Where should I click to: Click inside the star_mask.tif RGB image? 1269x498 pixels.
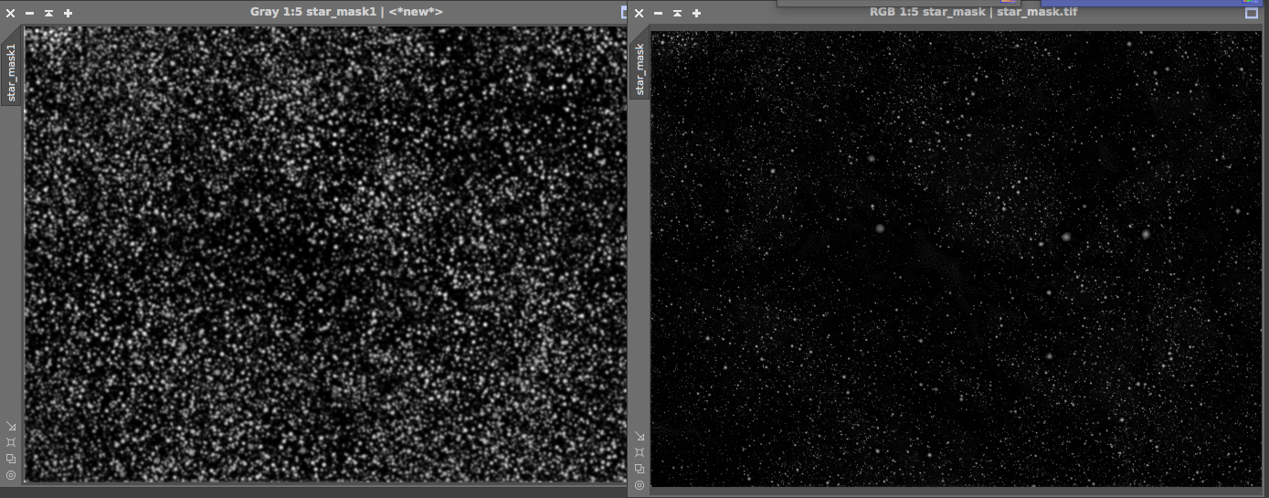coord(956,260)
